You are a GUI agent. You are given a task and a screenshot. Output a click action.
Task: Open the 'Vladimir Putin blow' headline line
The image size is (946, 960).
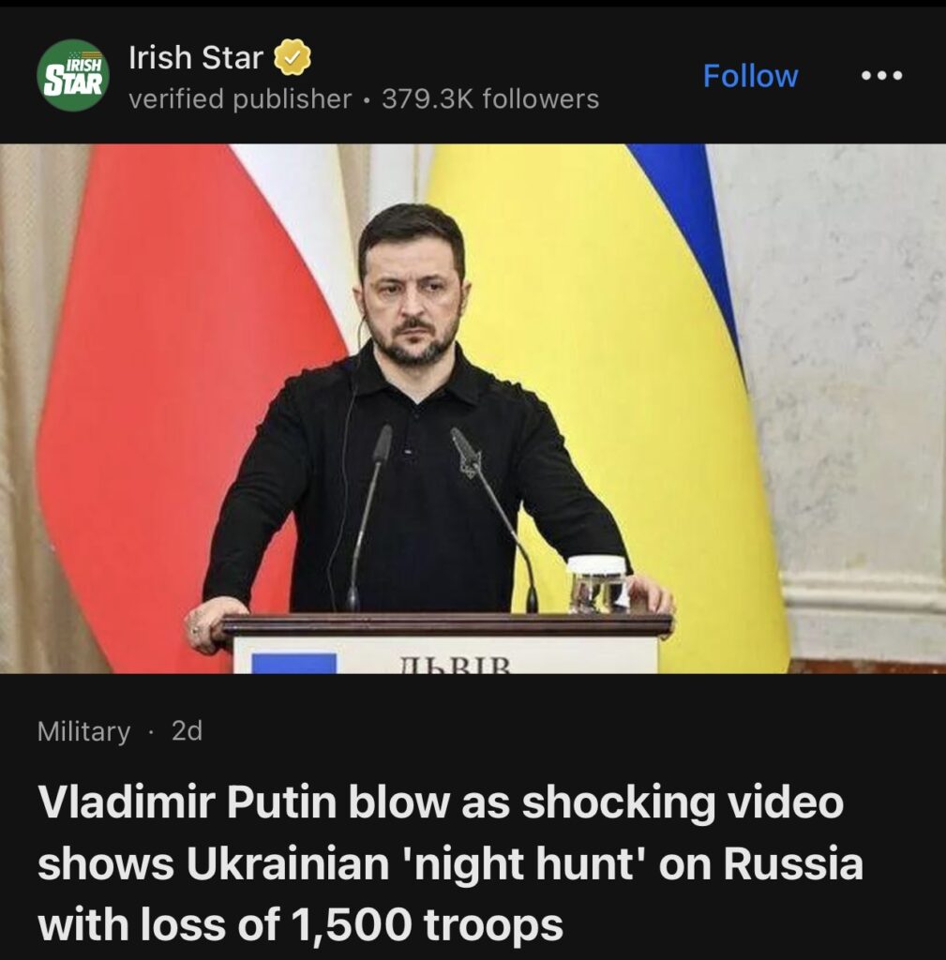[x=441, y=802]
